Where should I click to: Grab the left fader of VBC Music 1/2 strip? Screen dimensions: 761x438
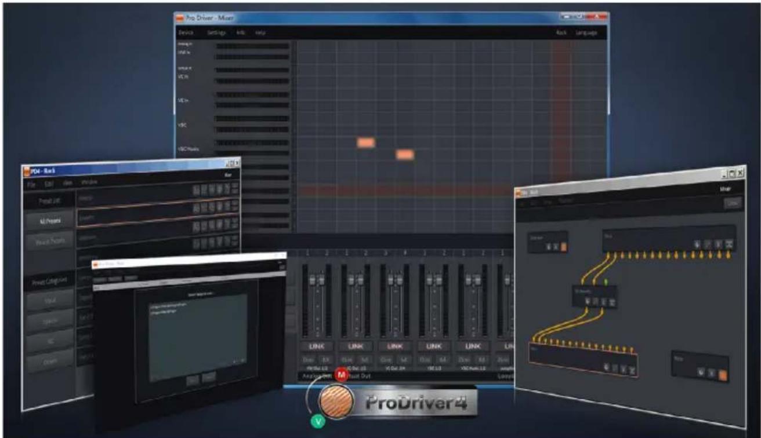469,281
